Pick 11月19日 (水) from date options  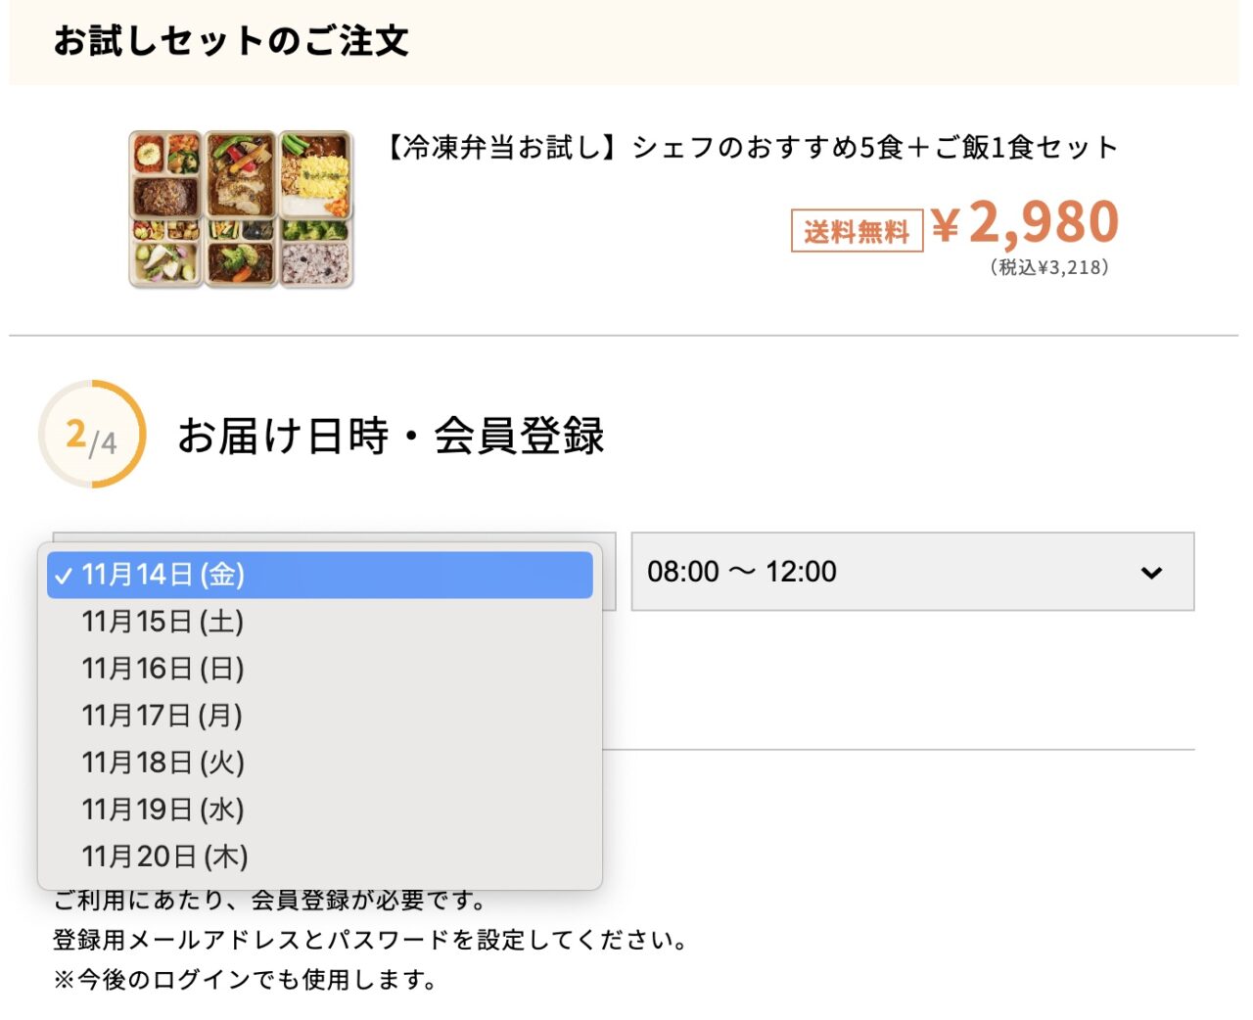162,810
